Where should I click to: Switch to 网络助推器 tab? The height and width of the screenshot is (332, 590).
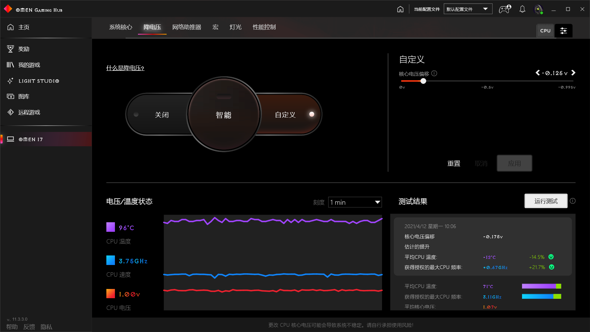pyautogui.click(x=187, y=27)
